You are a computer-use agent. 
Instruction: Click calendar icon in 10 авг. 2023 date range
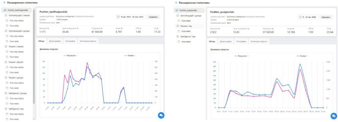click(x=118, y=17)
